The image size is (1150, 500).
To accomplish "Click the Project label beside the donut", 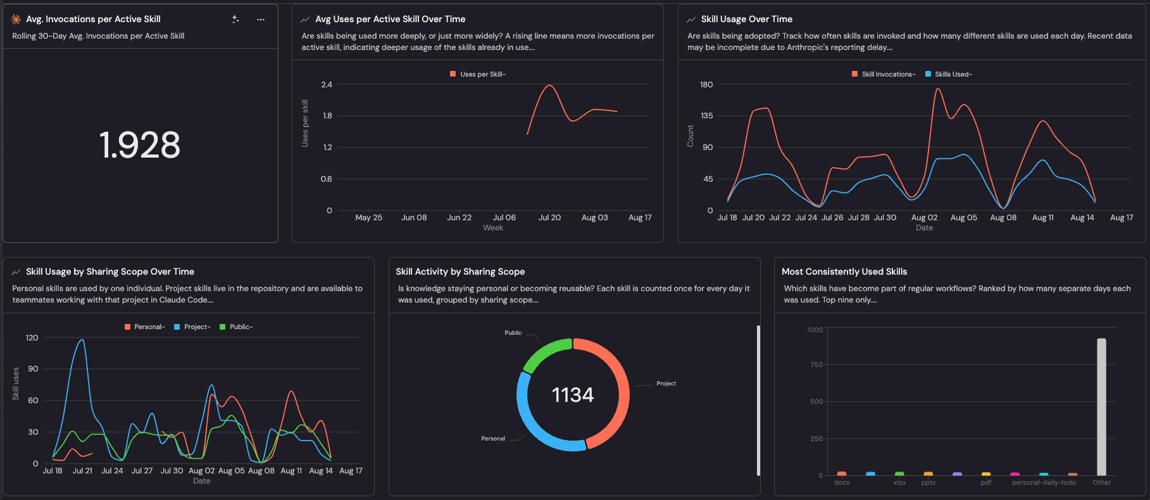I will click(x=666, y=384).
